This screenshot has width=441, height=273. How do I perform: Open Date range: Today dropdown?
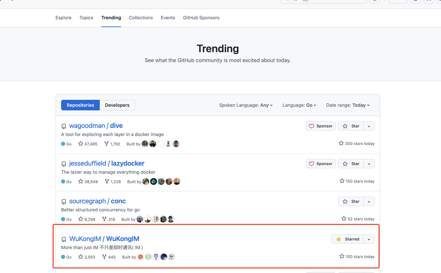pyautogui.click(x=348, y=105)
